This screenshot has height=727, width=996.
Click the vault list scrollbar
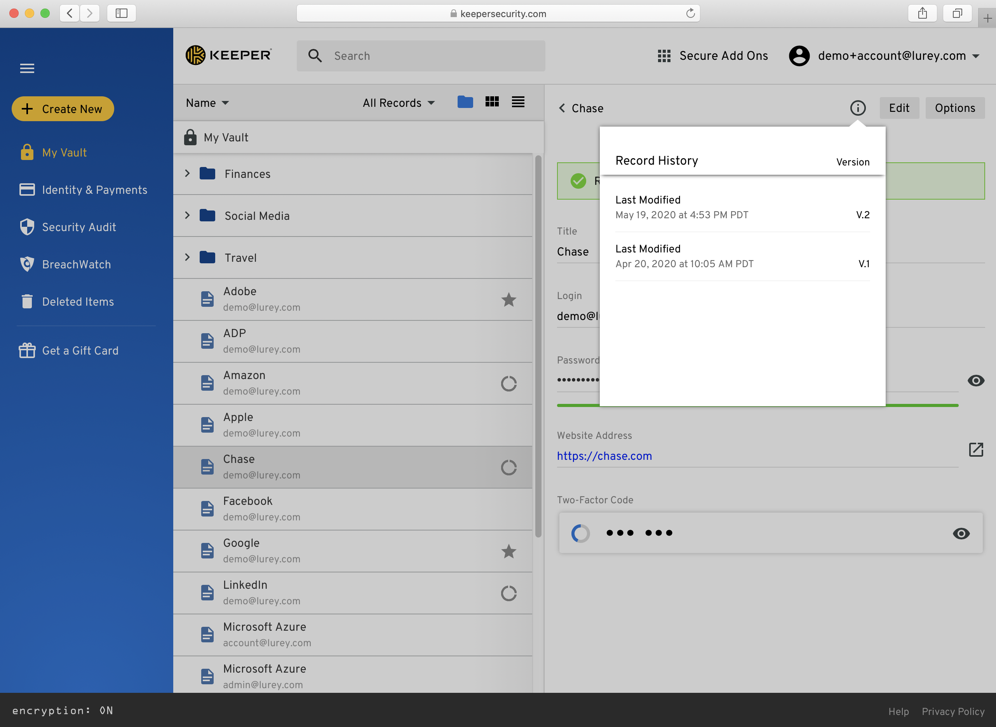tap(538, 346)
